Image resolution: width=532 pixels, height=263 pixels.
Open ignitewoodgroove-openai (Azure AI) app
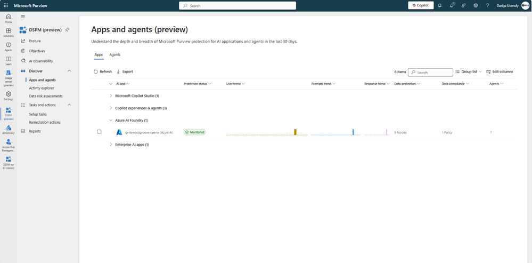(x=149, y=132)
